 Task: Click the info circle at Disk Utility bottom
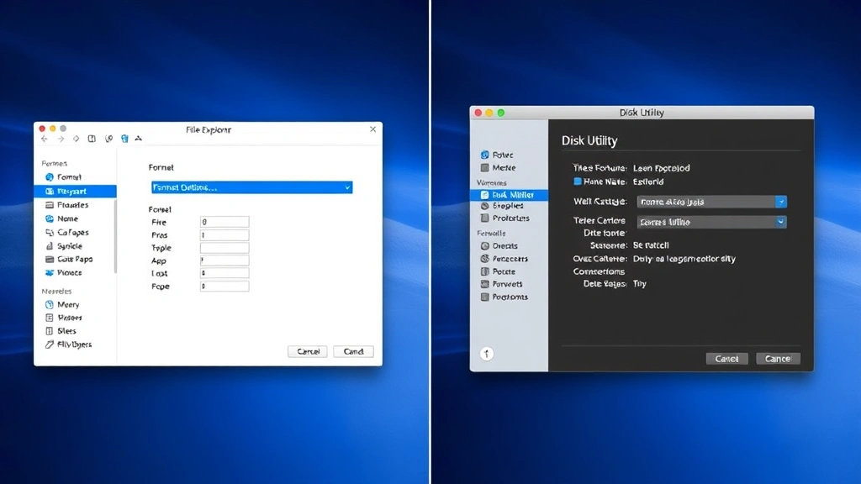(486, 354)
